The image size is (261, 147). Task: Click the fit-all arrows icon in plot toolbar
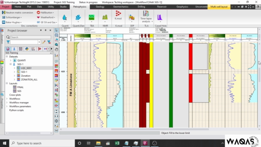tap(56, 121)
